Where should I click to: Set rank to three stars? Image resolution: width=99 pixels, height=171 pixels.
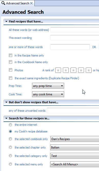click(x=73, y=70)
